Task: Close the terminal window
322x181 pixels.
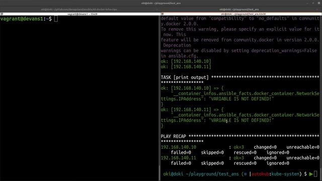Action: (319, 3)
